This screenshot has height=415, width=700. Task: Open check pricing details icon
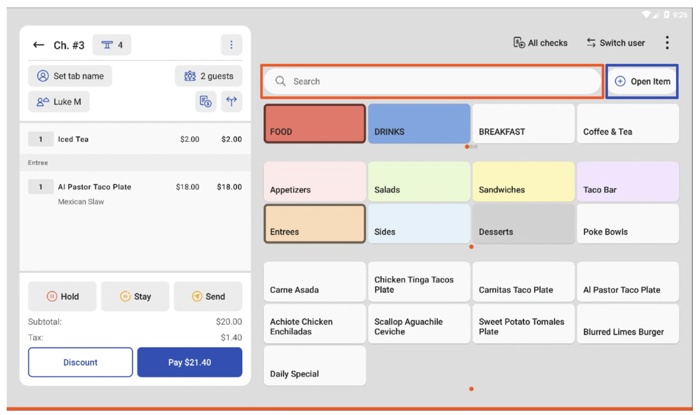[206, 101]
